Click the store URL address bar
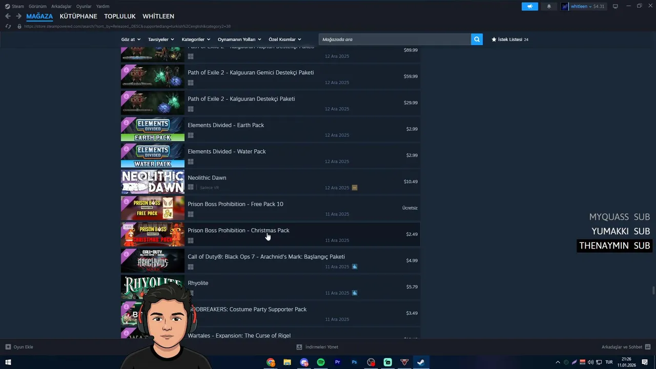Viewport: 656px width, 369px height. (x=127, y=26)
